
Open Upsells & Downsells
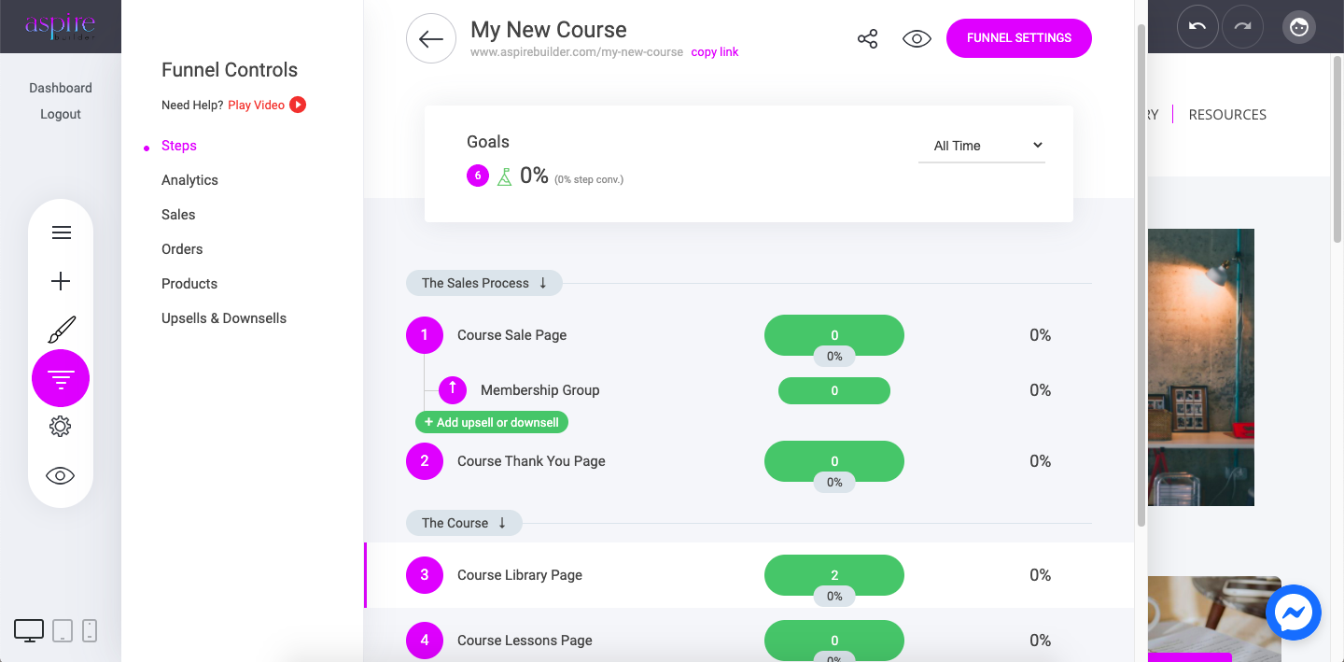coord(224,318)
